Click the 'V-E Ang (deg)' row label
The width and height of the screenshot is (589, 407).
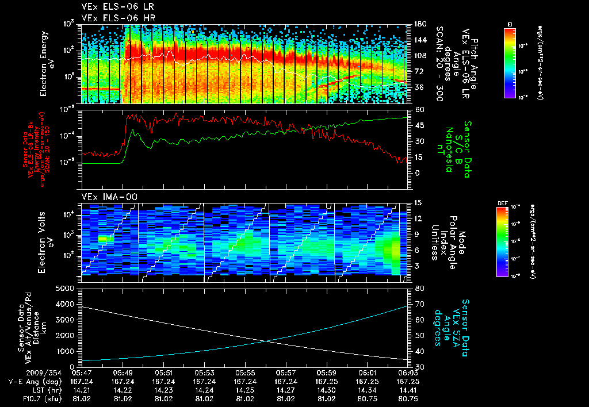click(x=35, y=382)
